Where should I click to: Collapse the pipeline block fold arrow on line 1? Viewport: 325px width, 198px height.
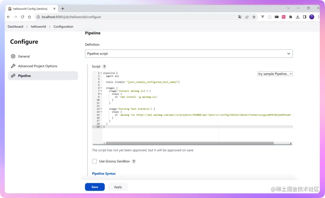click(x=101, y=73)
